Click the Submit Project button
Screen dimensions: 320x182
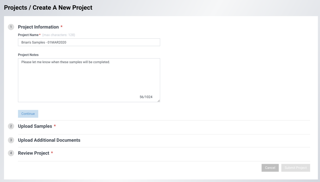[295, 168]
